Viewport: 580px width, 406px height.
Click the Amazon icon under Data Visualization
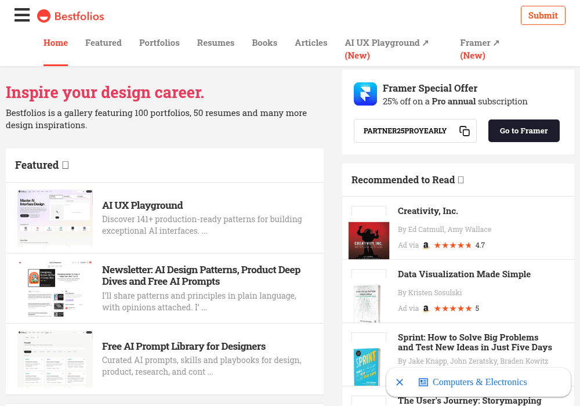click(426, 309)
